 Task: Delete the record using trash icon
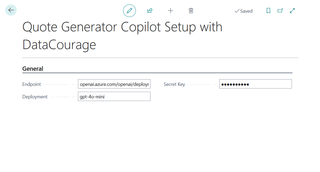191,11
